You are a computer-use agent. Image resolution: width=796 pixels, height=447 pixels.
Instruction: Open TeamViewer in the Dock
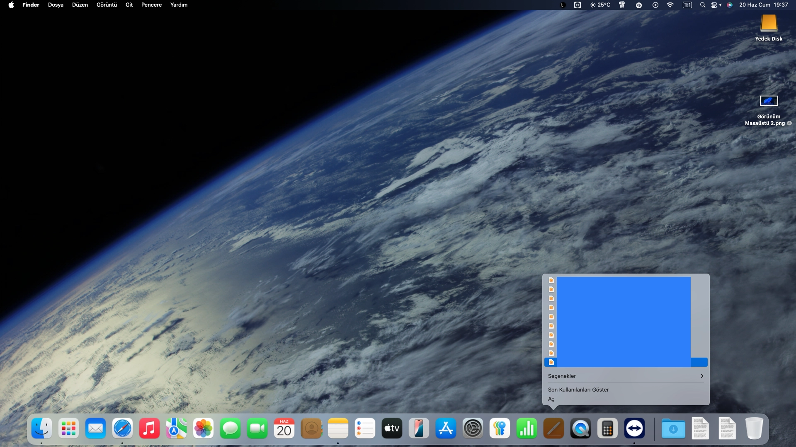click(x=634, y=428)
